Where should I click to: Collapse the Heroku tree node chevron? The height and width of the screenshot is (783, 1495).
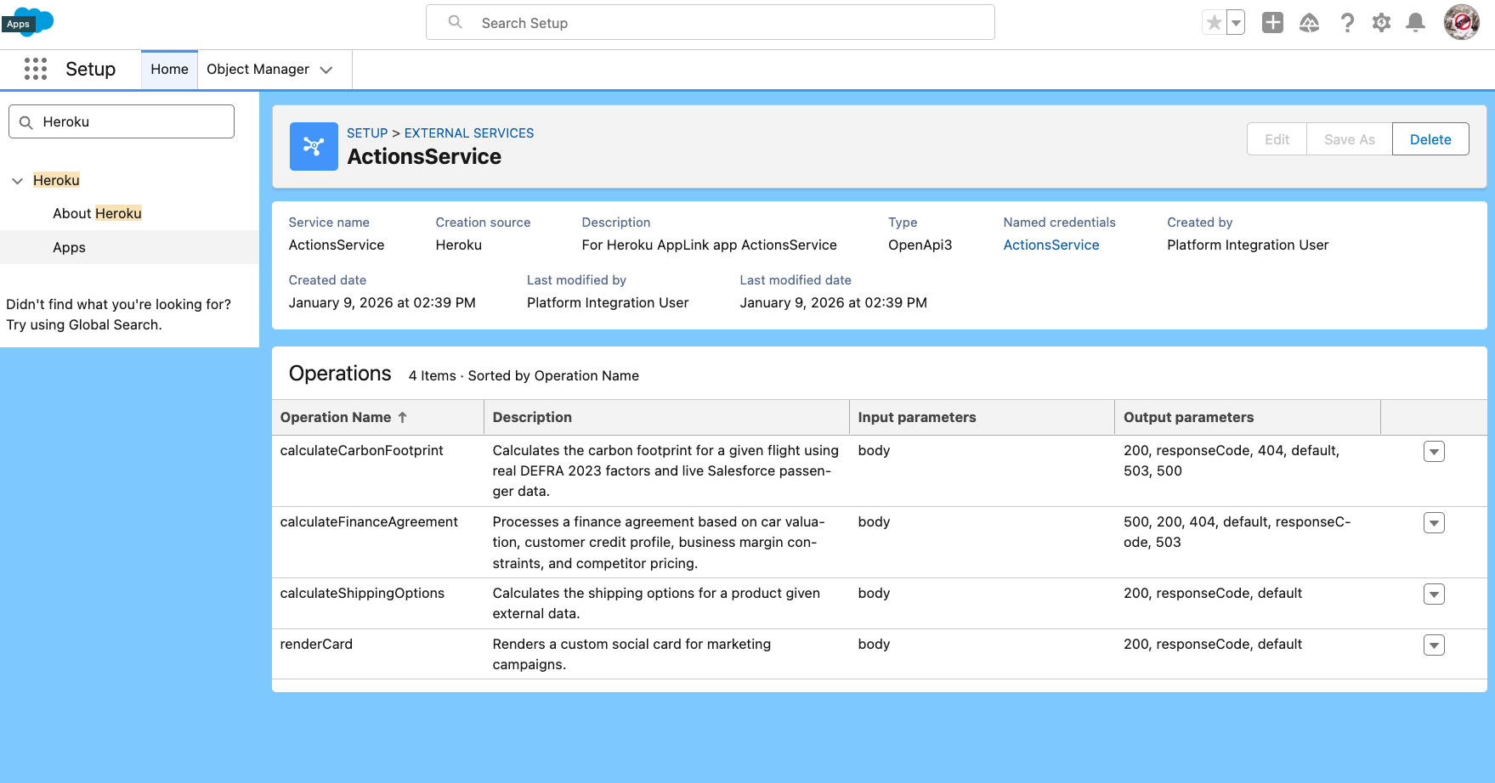17,180
